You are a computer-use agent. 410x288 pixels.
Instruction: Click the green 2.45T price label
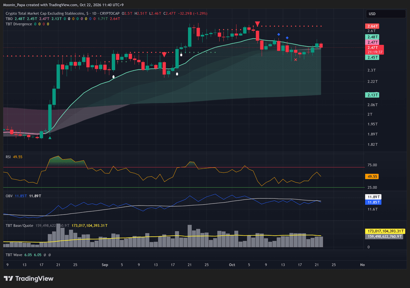click(372, 57)
